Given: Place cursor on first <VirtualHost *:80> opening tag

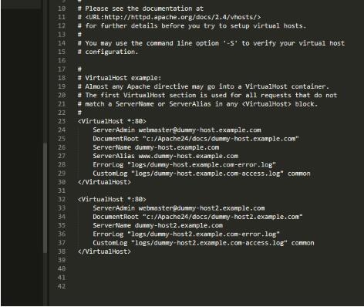Looking at the screenshot, I should pyautogui.click(x=112, y=121).
